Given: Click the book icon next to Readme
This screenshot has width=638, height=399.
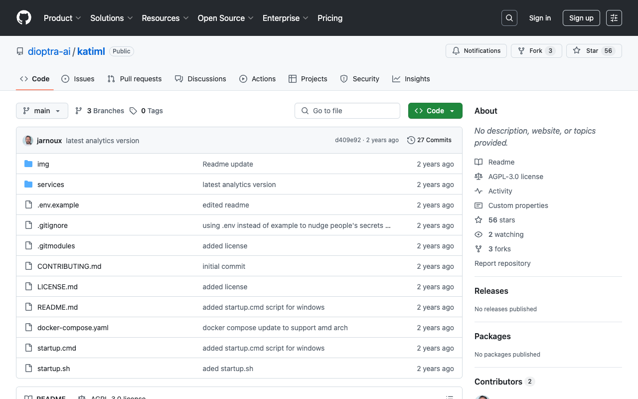Looking at the screenshot, I should pos(478,162).
